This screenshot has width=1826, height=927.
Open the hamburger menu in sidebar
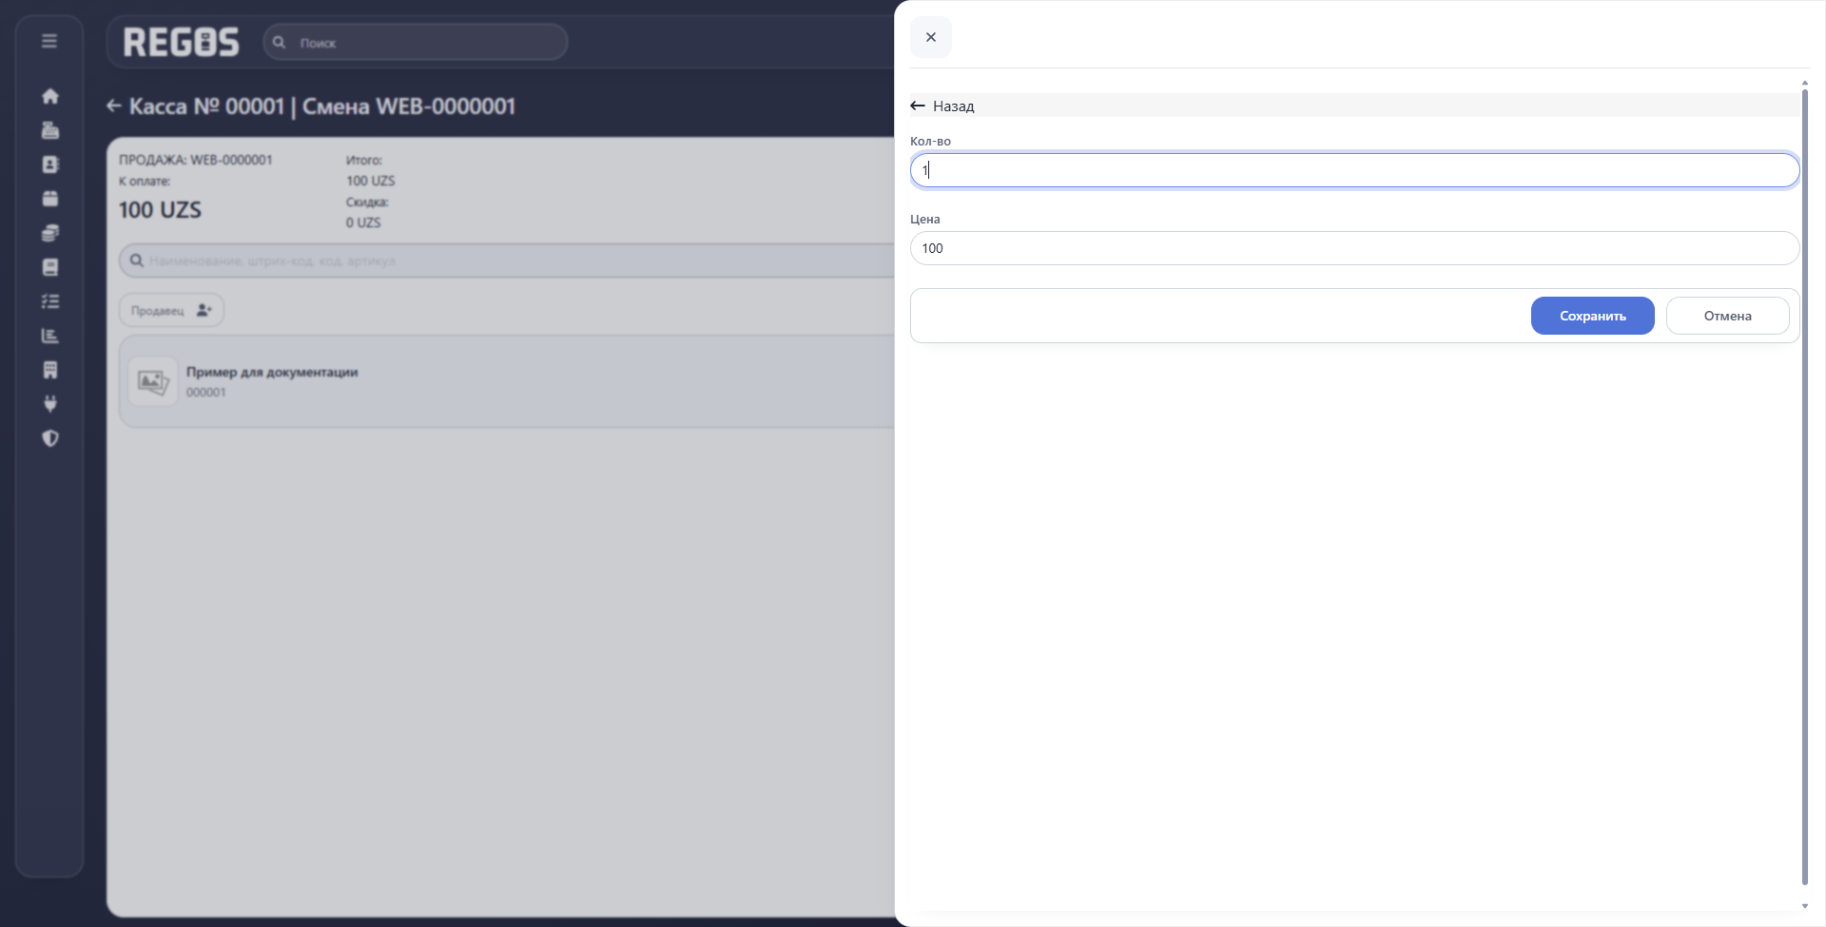pos(49,41)
